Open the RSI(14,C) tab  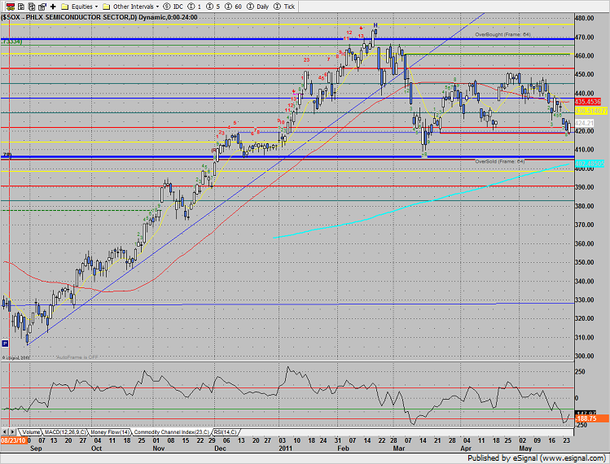point(225,432)
